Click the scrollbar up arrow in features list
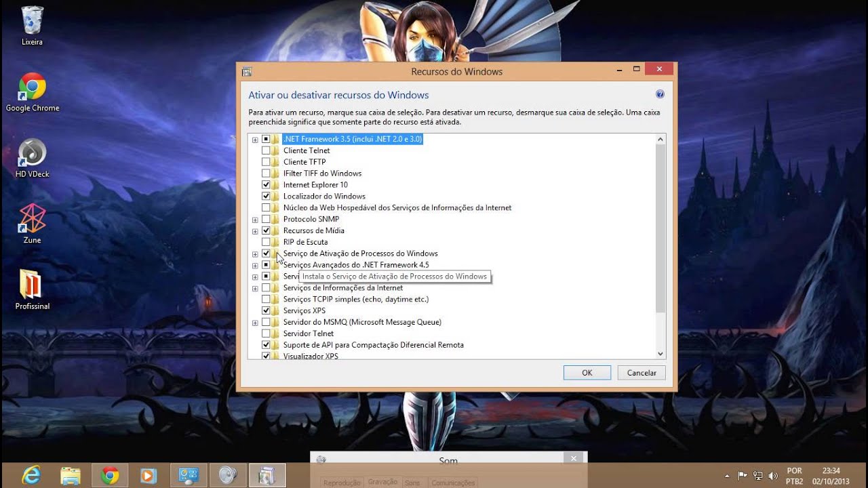The width and height of the screenshot is (868, 488). click(660, 139)
